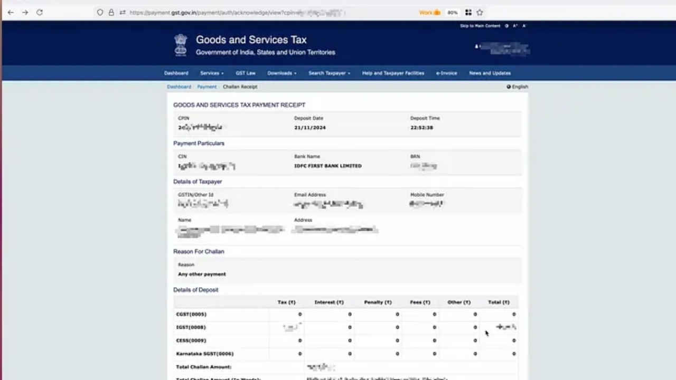
Task: Open the English language selector
Action: 518,87
